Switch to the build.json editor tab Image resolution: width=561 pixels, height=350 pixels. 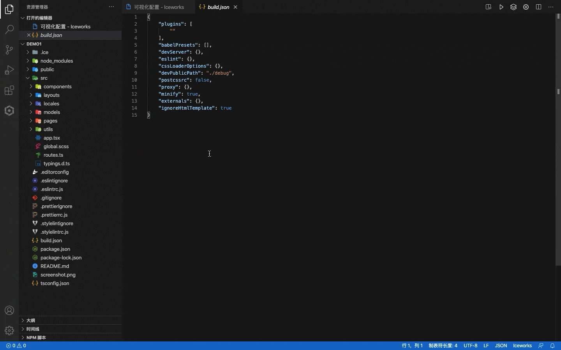pos(217,7)
